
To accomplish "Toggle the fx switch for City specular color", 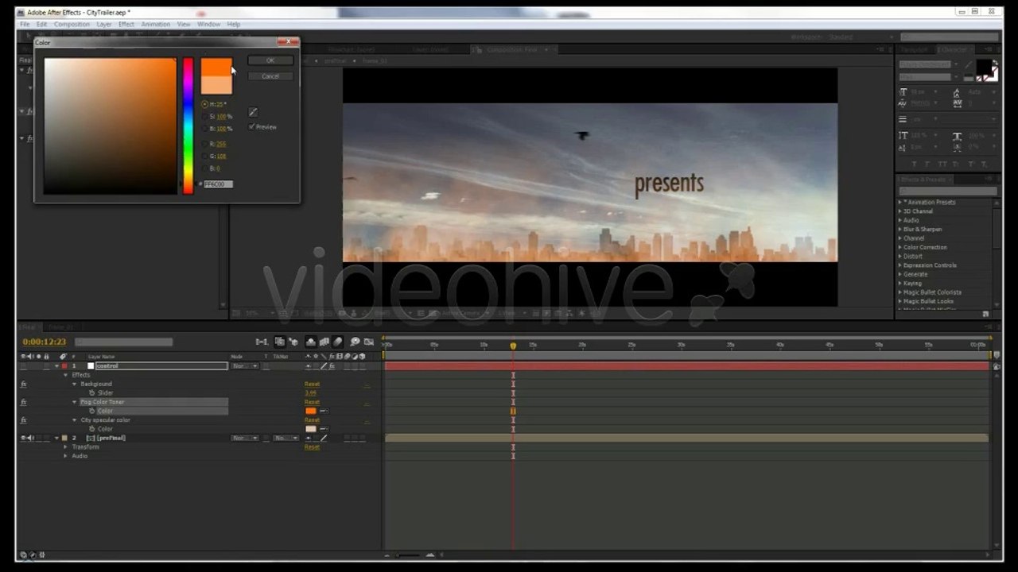I will tap(24, 419).
